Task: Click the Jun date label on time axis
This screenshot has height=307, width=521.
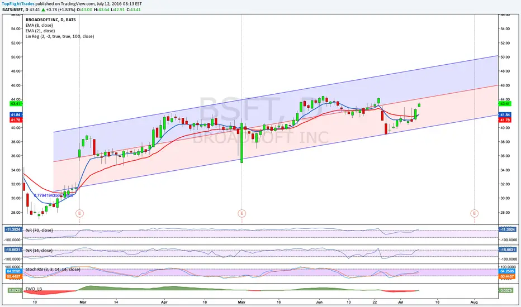Action: point(319,303)
